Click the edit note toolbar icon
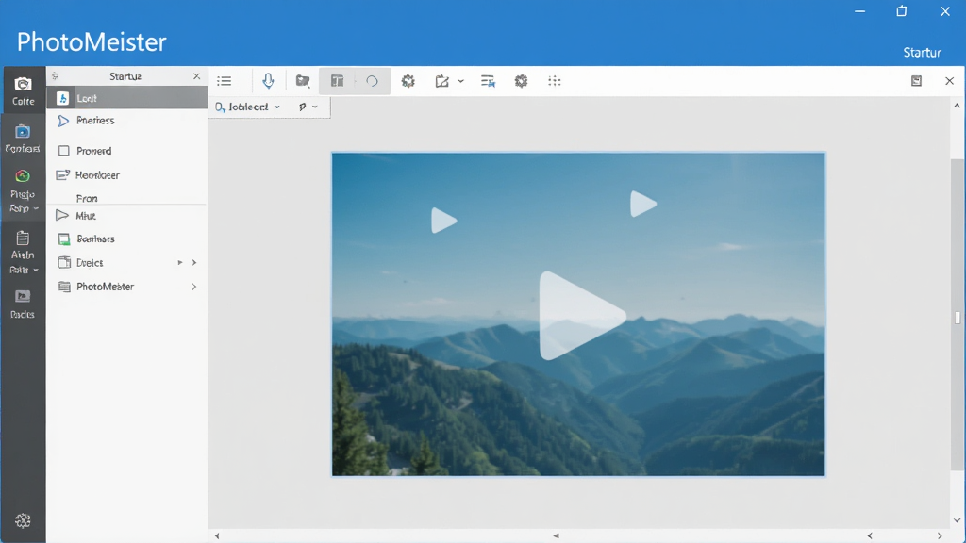The height and width of the screenshot is (543, 966). click(441, 81)
